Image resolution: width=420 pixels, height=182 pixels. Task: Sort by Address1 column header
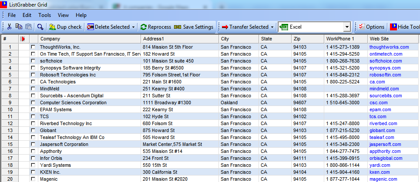[x=180, y=39]
